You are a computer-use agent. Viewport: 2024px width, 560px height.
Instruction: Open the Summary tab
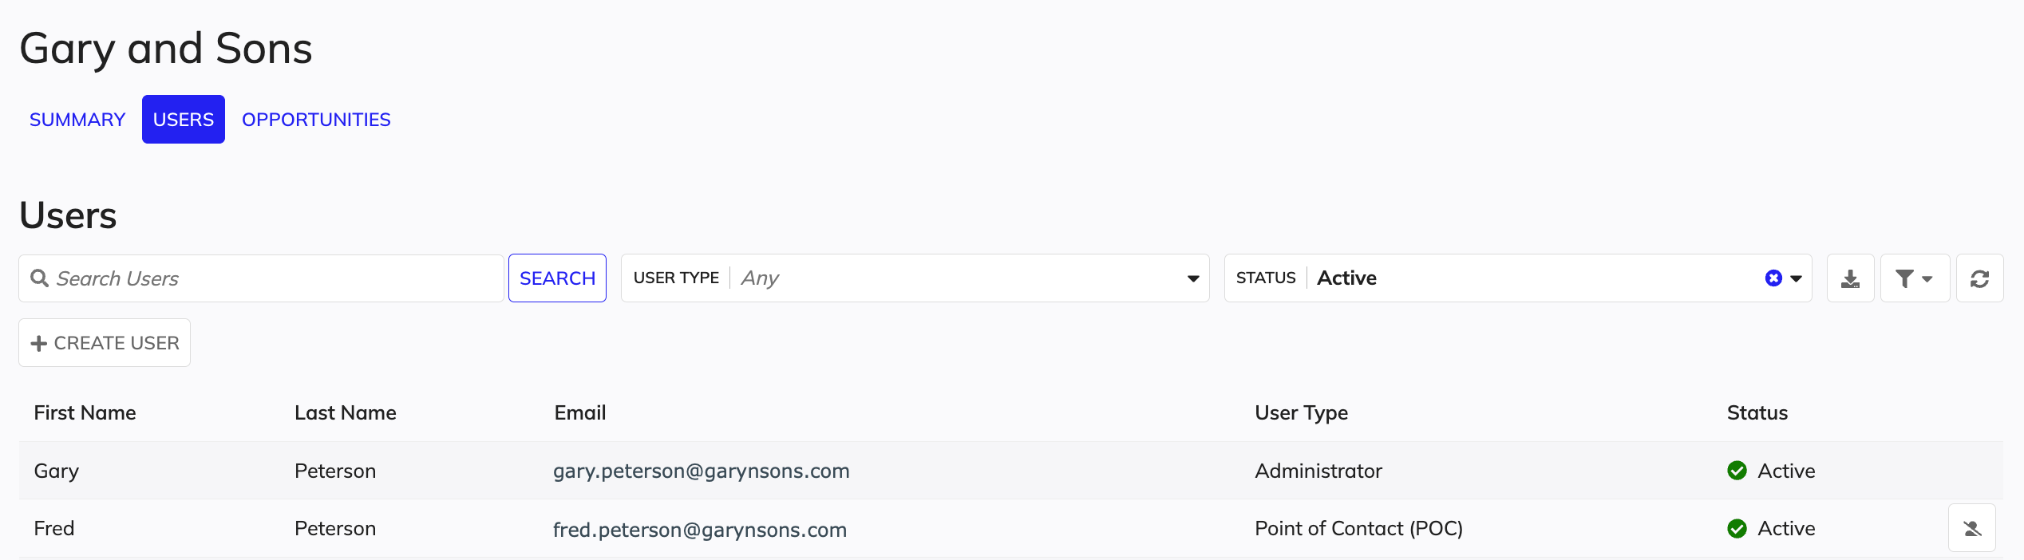pyautogui.click(x=77, y=120)
